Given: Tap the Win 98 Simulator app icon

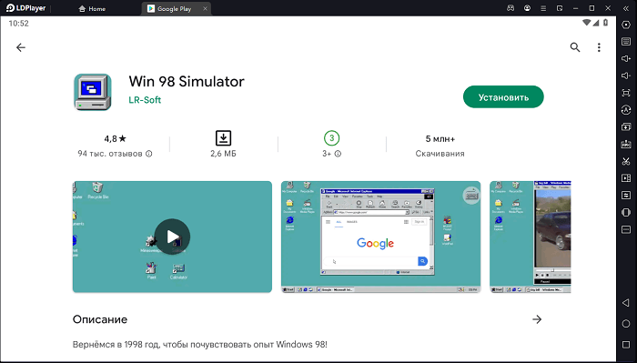Looking at the screenshot, I should [93, 92].
